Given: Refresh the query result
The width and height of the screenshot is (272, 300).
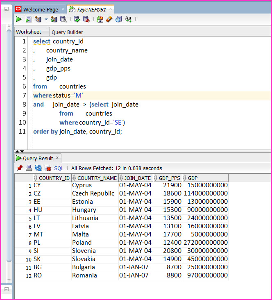Looking at the screenshot, I should [x=38, y=168].
